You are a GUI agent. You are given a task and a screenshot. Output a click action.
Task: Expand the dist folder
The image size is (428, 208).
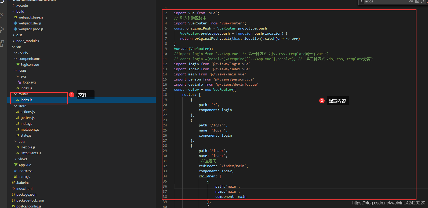point(14,35)
